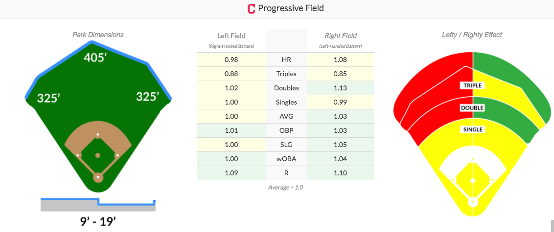Click the Left Field column header
This screenshot has width=554, height=232.
pyautogui.click(x=231, y=36)
